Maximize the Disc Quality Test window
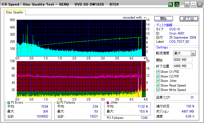 [193, 4]
